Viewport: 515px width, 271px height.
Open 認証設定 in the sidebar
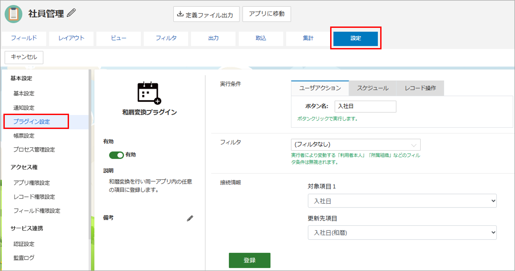(x=24, y=244)
